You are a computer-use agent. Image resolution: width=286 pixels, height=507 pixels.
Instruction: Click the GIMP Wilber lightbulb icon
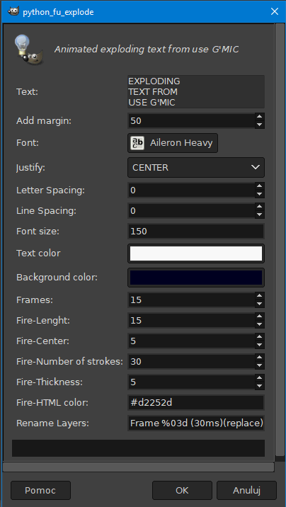[x=29, y=50]
